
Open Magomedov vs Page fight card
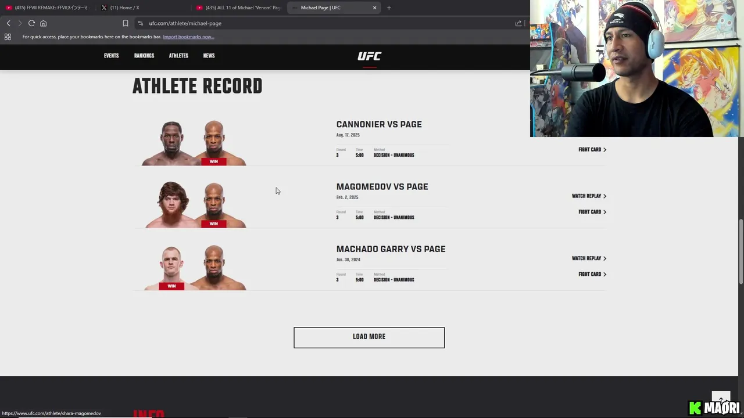coord(592,212)
